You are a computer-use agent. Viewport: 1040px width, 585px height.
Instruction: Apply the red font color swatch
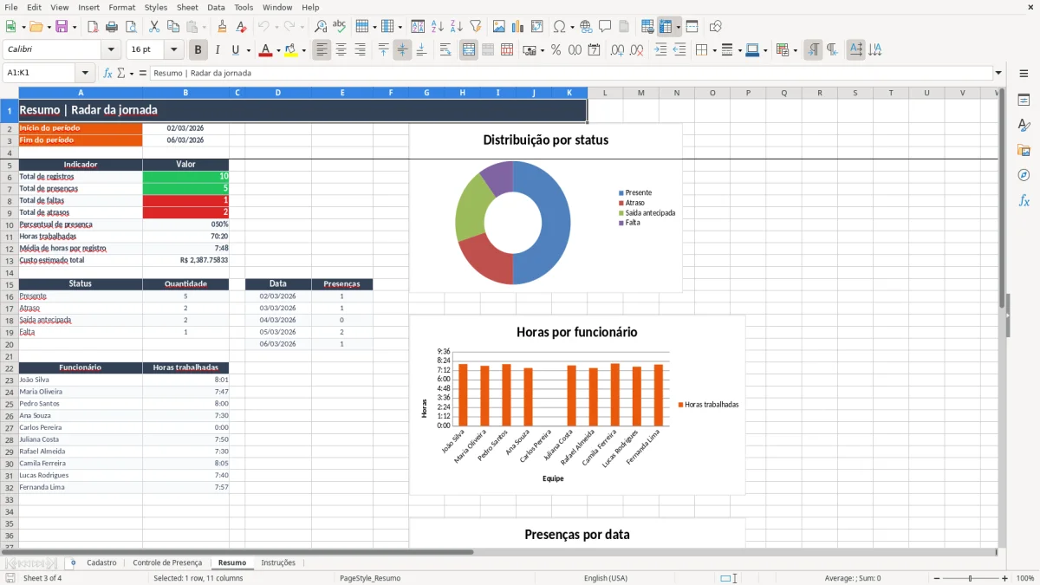[x=265, y=50]
